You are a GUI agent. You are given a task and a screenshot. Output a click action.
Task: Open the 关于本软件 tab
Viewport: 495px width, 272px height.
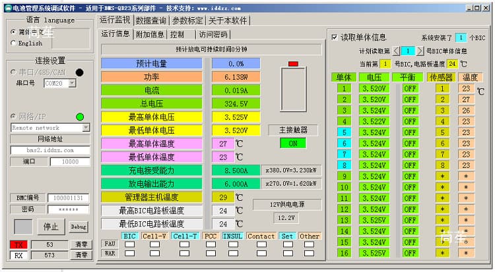click(228, 21)
